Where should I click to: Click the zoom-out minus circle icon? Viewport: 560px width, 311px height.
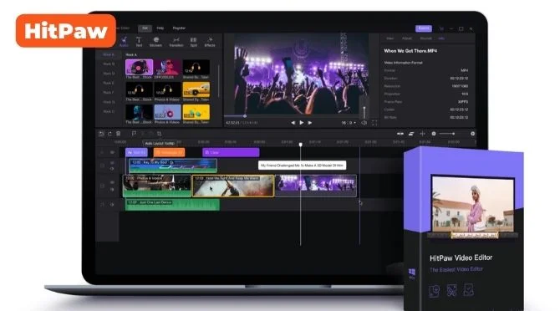coord(434,134)
